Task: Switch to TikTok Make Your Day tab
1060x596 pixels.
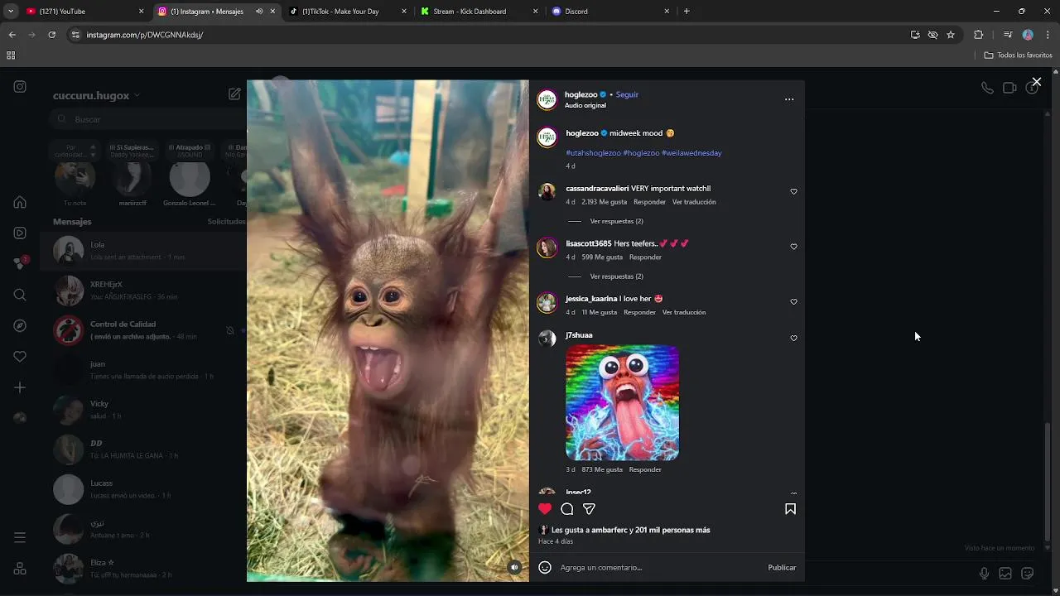Action: click(x=348, y=12)
